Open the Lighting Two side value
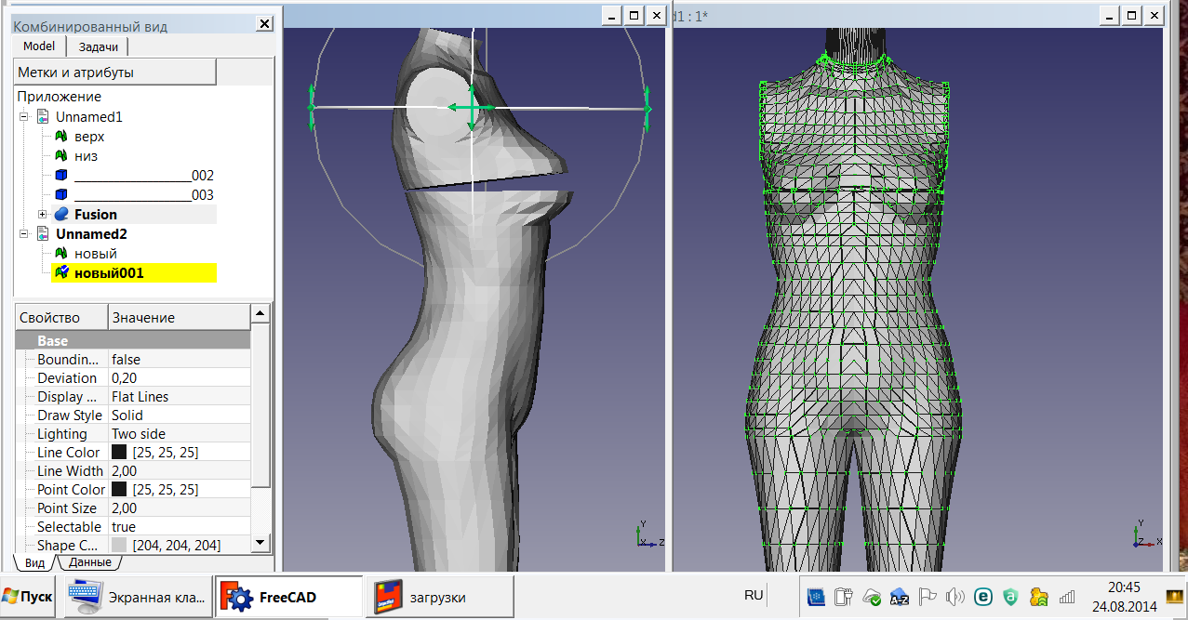 pyautogui.click(x=180, y=433)
